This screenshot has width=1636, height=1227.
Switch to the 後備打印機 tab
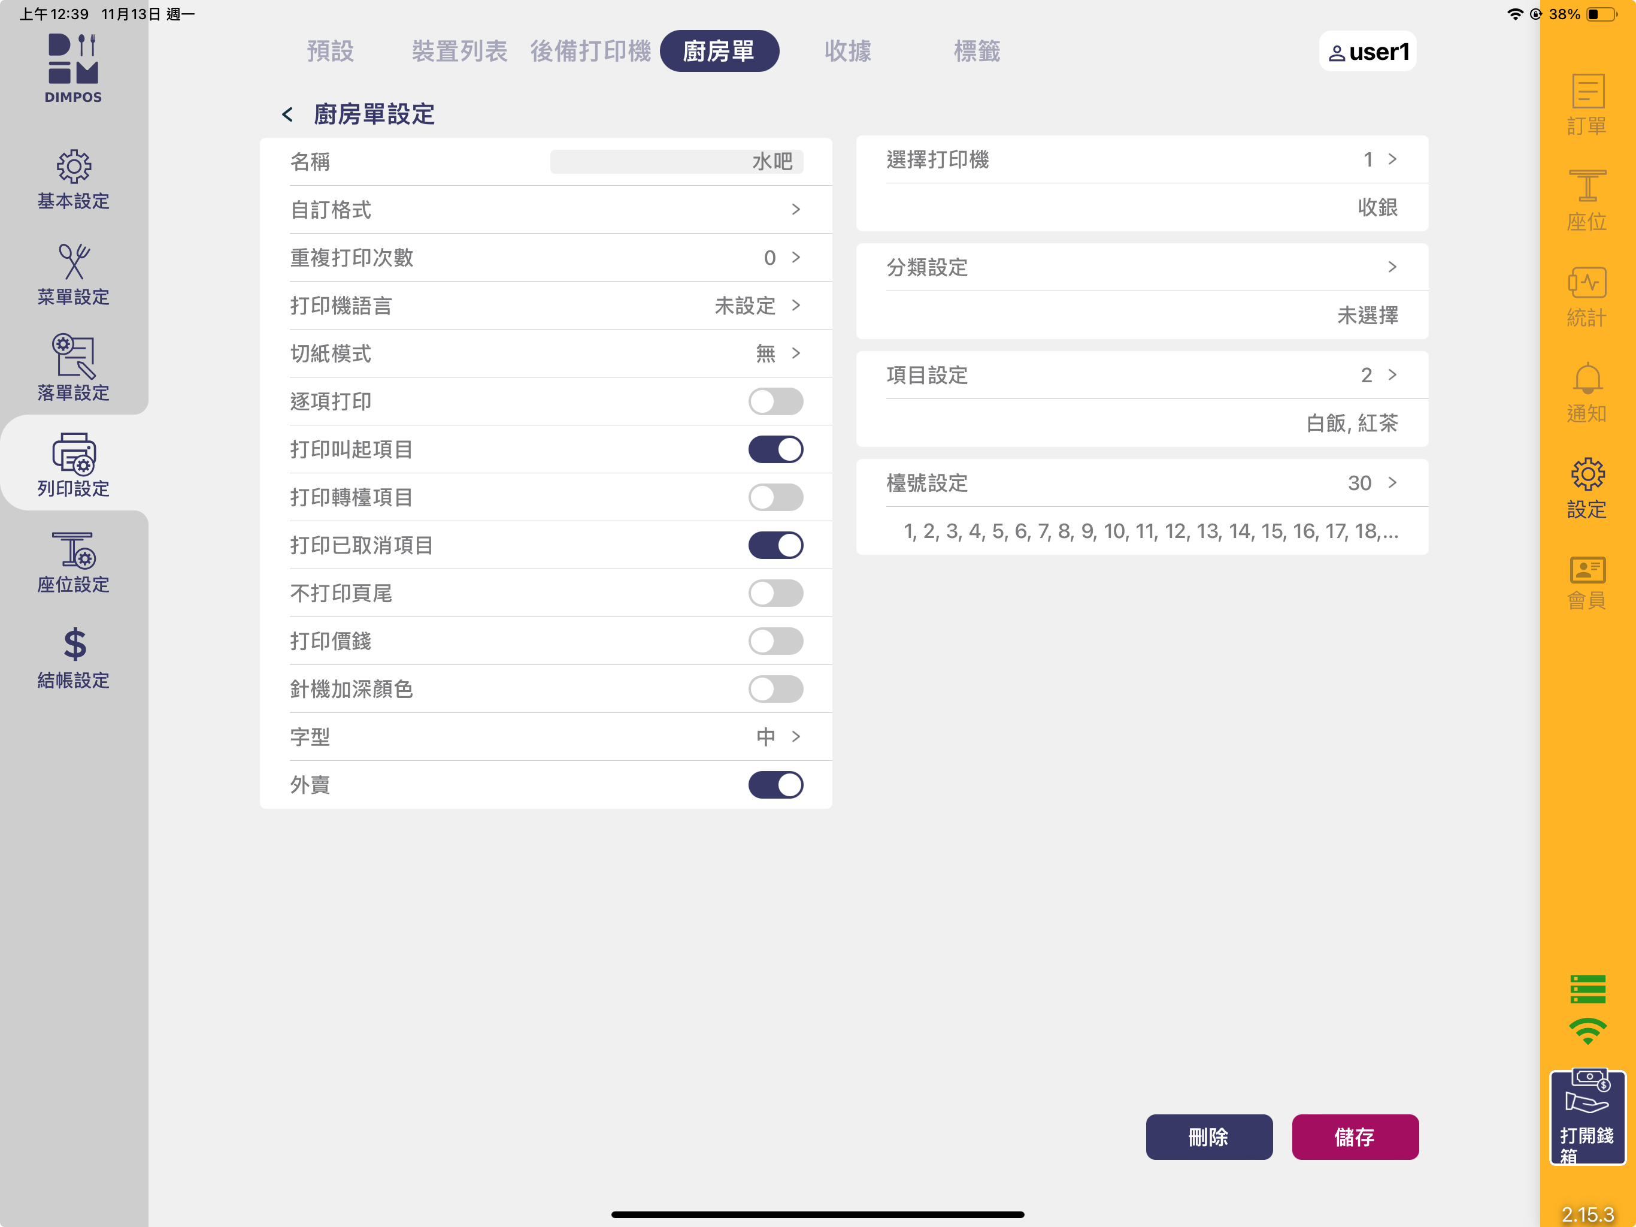(x=590, y=51)
